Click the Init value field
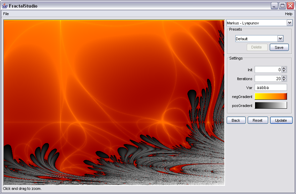This screenshot has height=194, width=296. 268,70
